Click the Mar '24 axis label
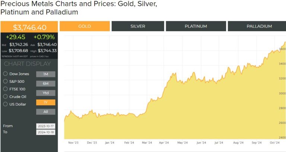The image size is (286, 152). (x=147, y=143)
